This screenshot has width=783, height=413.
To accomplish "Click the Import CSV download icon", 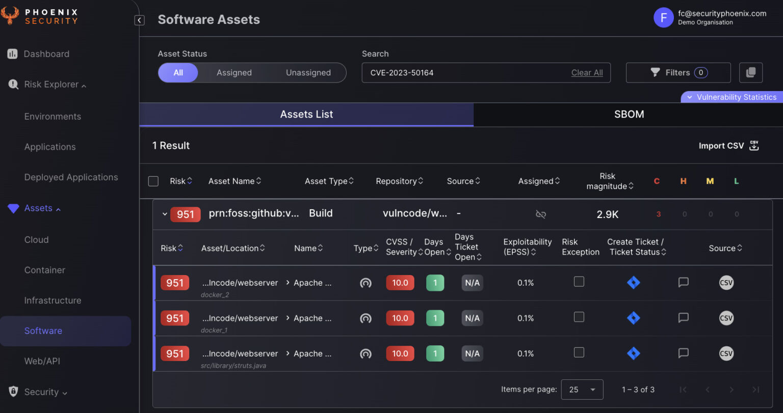I will coord(754,146).
